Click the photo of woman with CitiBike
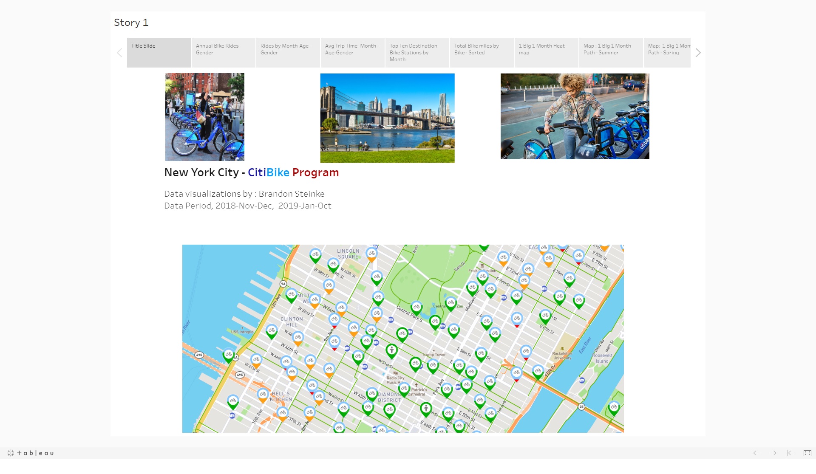 pyautogui.click(x=575, y=116)
